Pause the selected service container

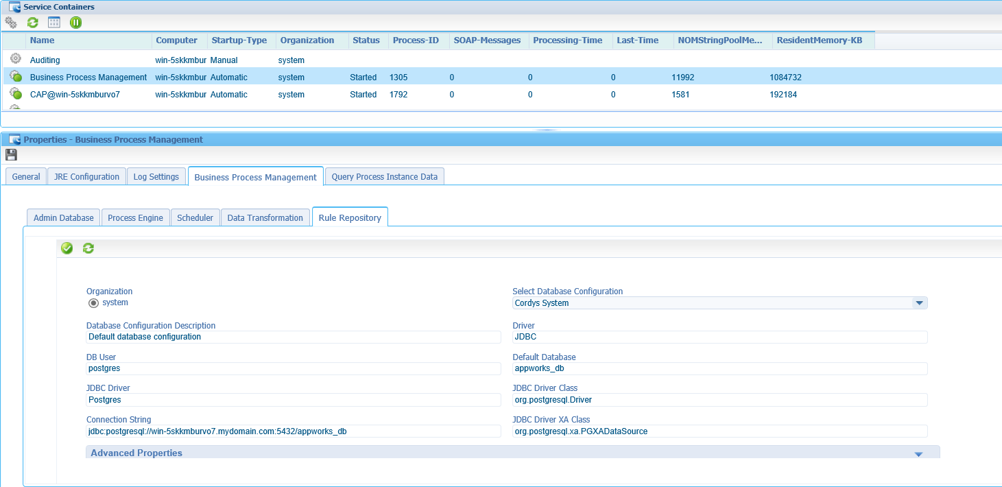pos(75,23)
